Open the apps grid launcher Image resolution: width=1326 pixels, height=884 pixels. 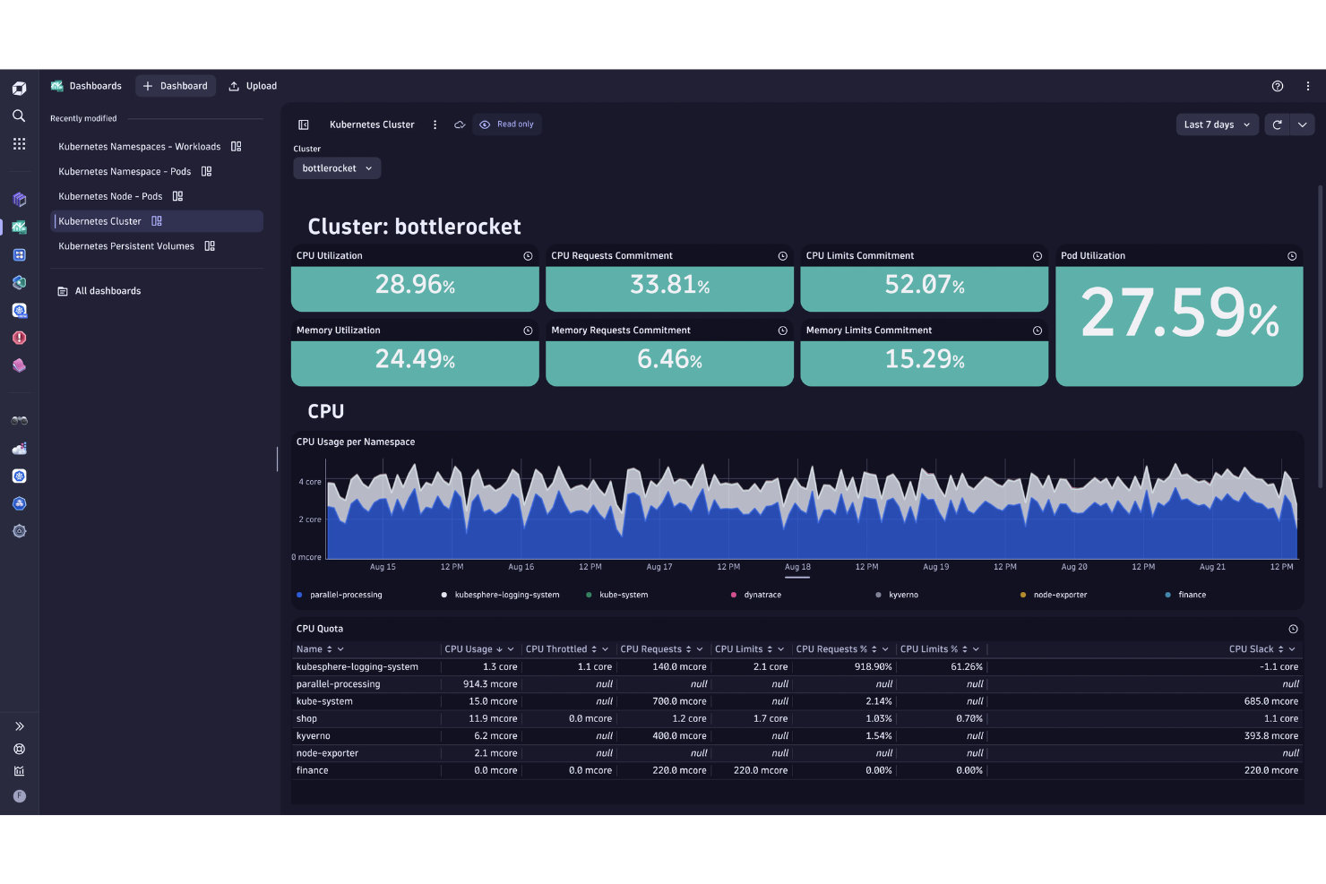(x=19, y=143)
